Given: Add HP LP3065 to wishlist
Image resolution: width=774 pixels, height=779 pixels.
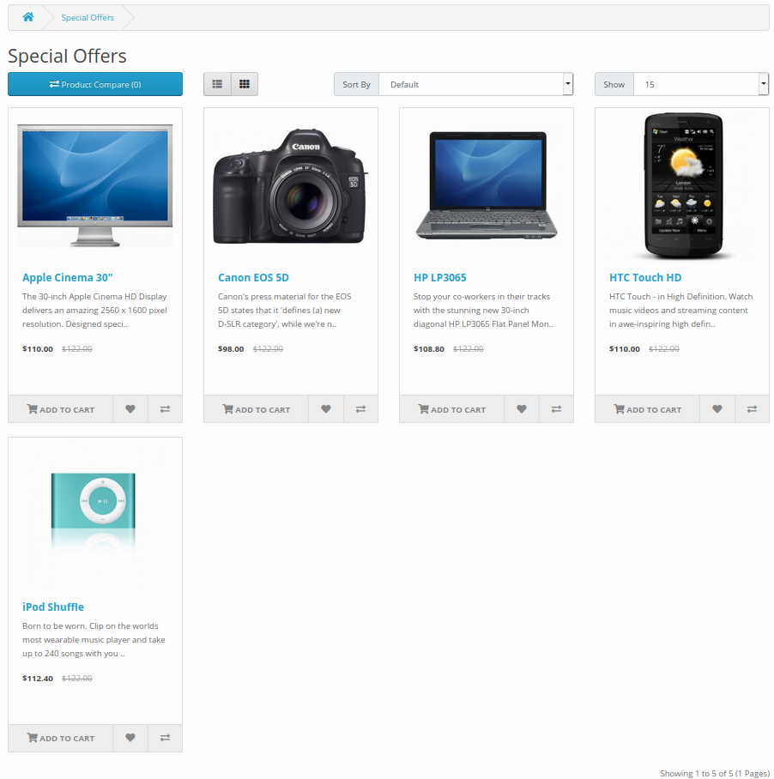Looking at the screenshot, I should click(x=521, y=409).
